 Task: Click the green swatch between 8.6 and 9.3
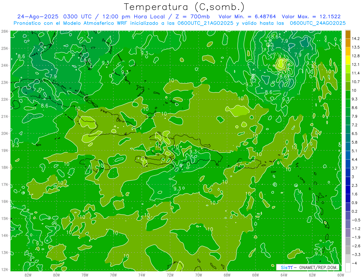(348, 103)
